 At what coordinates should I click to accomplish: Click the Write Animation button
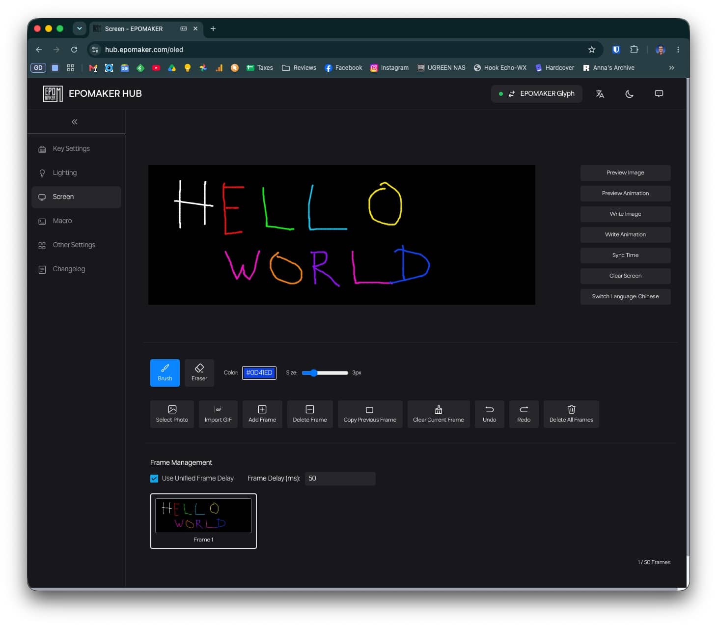pyautogui.click(x=625, y=234)
